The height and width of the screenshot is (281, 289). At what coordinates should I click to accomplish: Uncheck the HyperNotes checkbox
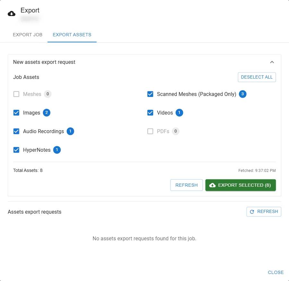[16, 150]
